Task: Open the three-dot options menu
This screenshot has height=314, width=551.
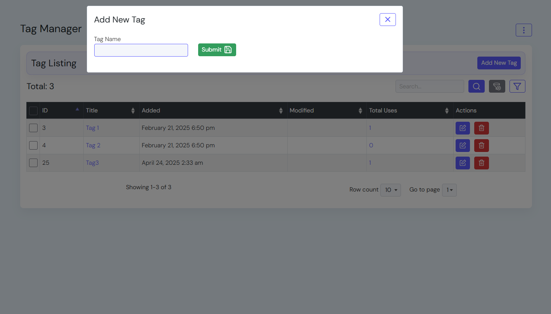Action: (x=523, y=30)
